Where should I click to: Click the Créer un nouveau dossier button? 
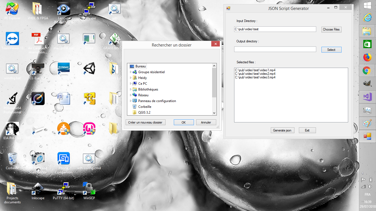tap(145, 122)
